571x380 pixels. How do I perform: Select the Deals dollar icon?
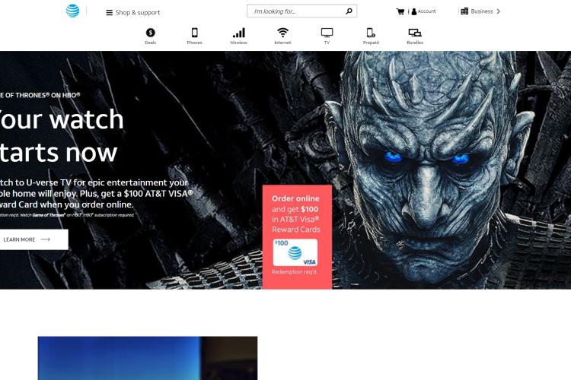(x=151, y=33)
